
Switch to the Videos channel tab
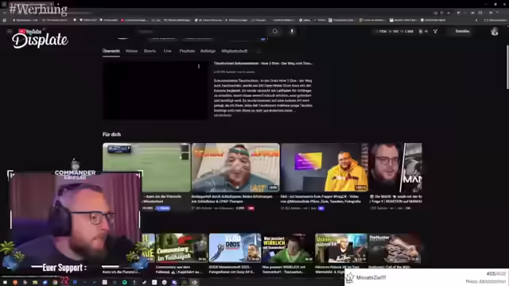click(131, 51)
